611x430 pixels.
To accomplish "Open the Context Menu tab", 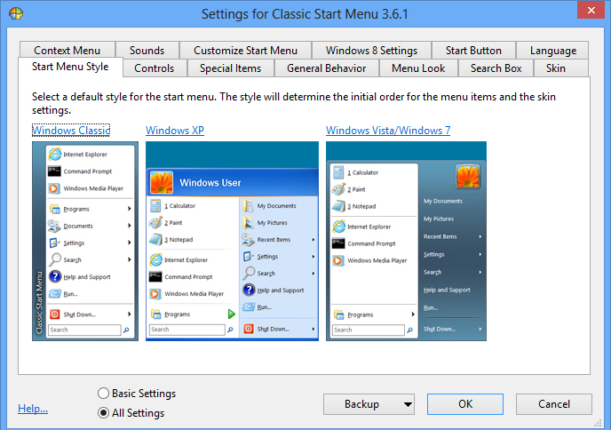I will tap(67, 51).
